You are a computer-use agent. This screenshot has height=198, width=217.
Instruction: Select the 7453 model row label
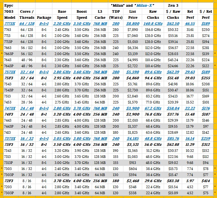tap(8, 102)
